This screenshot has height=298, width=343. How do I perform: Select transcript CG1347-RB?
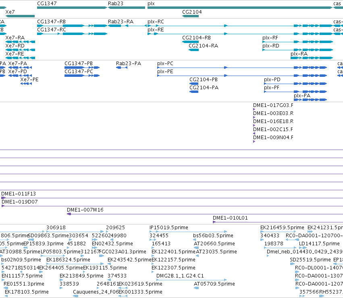point(72,26)
